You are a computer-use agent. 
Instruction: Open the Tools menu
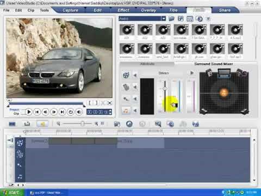tap(45, 10)
